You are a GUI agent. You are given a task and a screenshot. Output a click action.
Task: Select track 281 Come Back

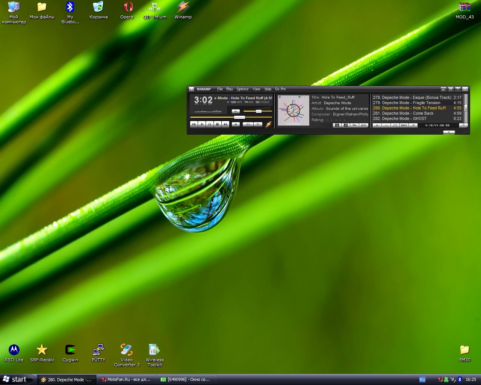tap(417, 113)
